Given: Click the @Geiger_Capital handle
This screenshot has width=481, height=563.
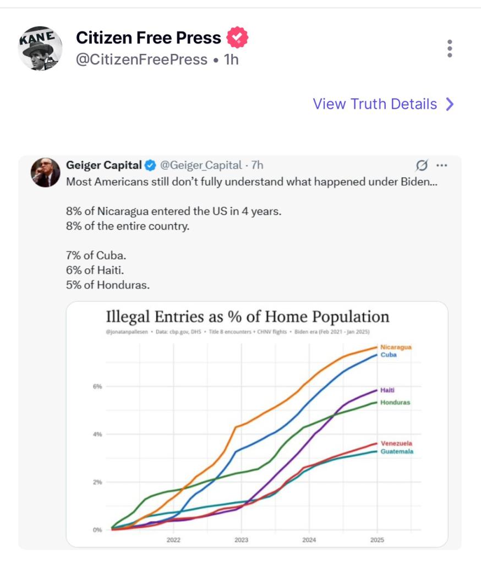Looking at the screenshot, I should pos(200,165).
